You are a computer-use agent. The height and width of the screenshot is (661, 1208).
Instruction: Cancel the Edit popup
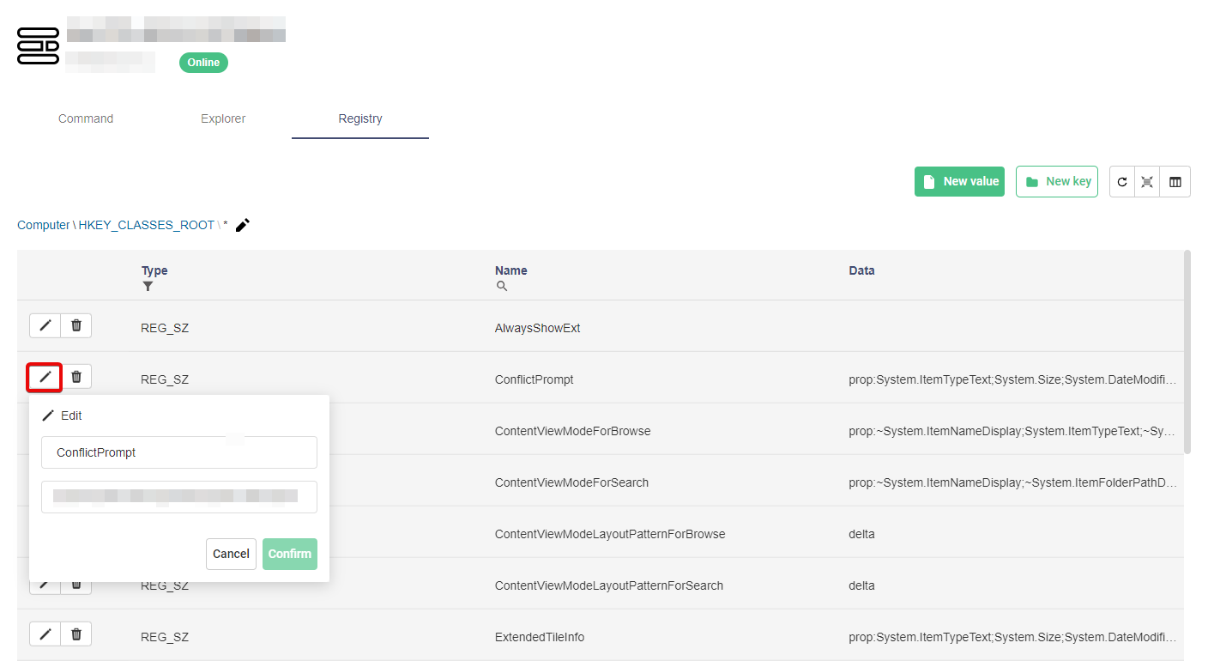pos(231,554)
